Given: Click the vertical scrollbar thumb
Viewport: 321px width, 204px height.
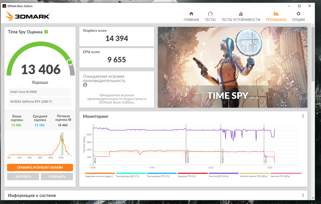Looking at the screenshot, I should pos(313,54).
